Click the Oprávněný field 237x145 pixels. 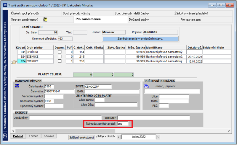pos(65,118)
